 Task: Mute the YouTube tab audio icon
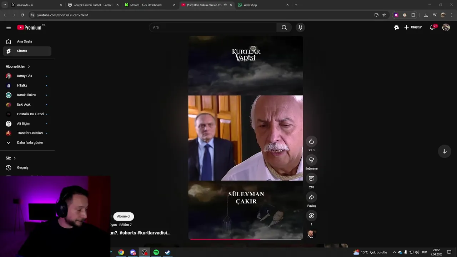[x=225, y=5]
